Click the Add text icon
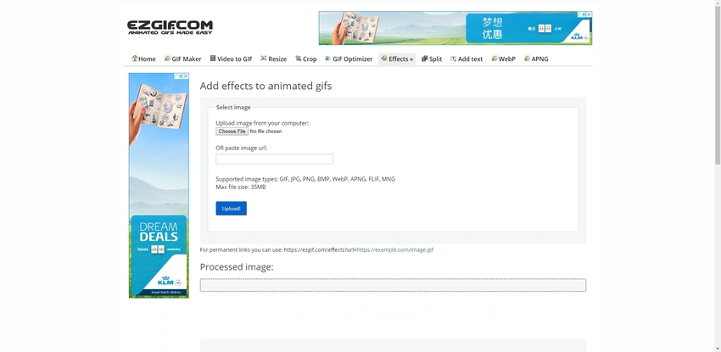Screen dimensions: 721x352 coord(454,59)
